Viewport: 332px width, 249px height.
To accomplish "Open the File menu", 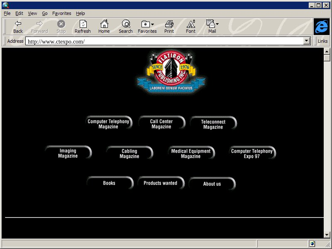I will 7,13.
